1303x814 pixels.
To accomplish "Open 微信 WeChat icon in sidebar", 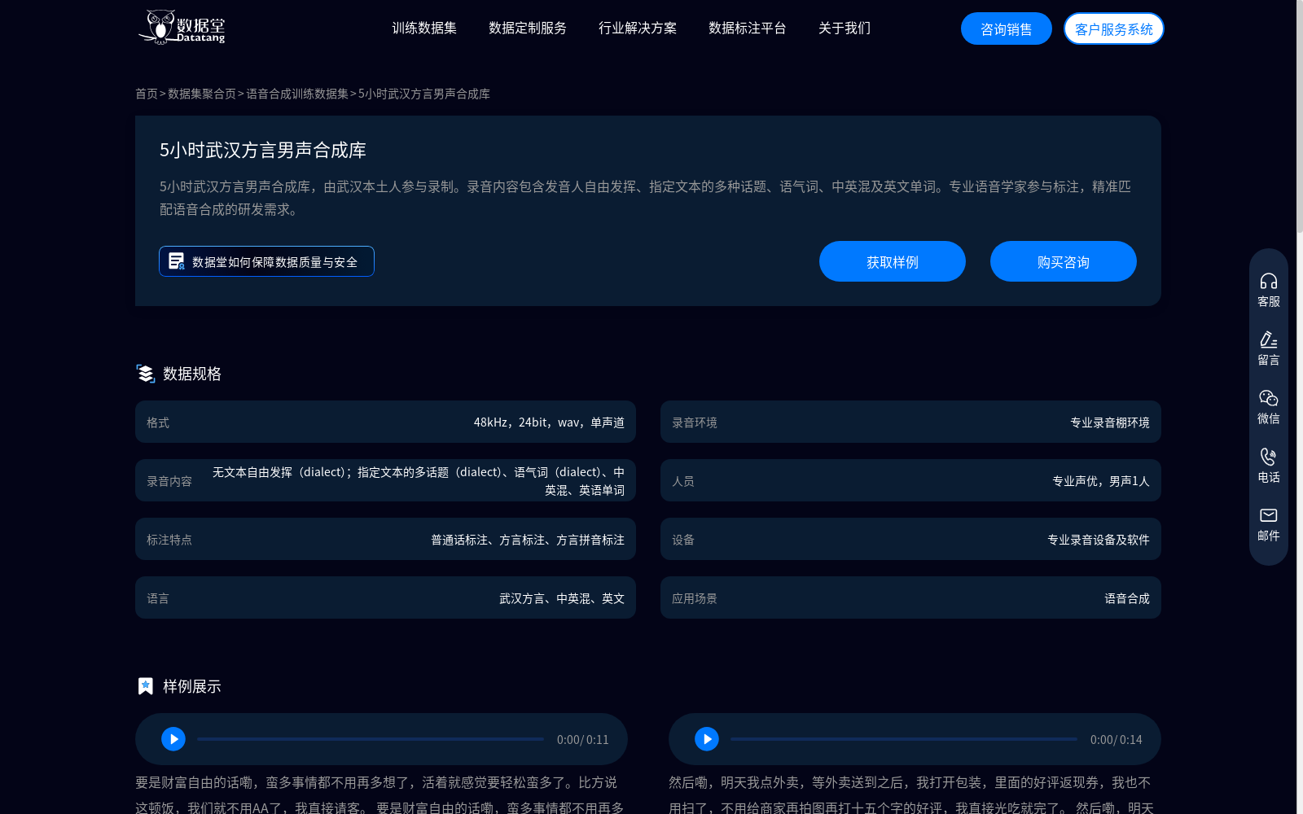I will click(1269, 398).
